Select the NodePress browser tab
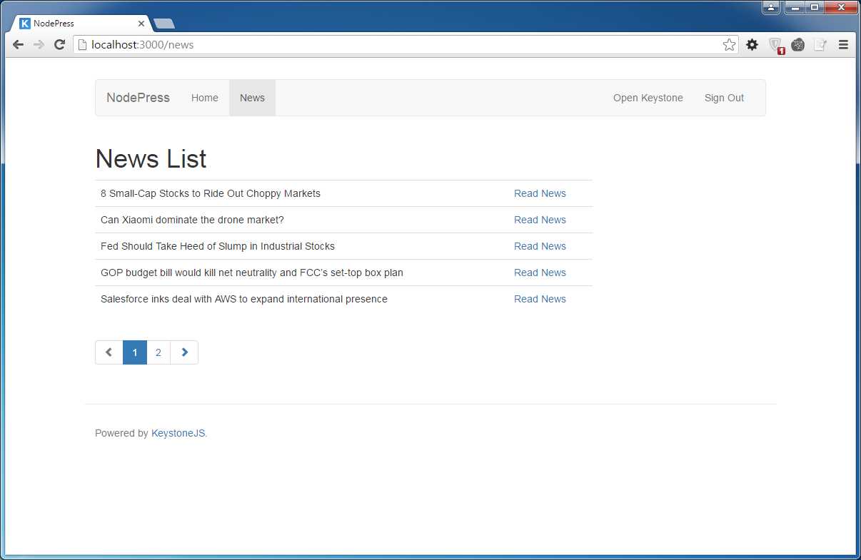Viewport: 861px width, 560px height. coord(79,22)
